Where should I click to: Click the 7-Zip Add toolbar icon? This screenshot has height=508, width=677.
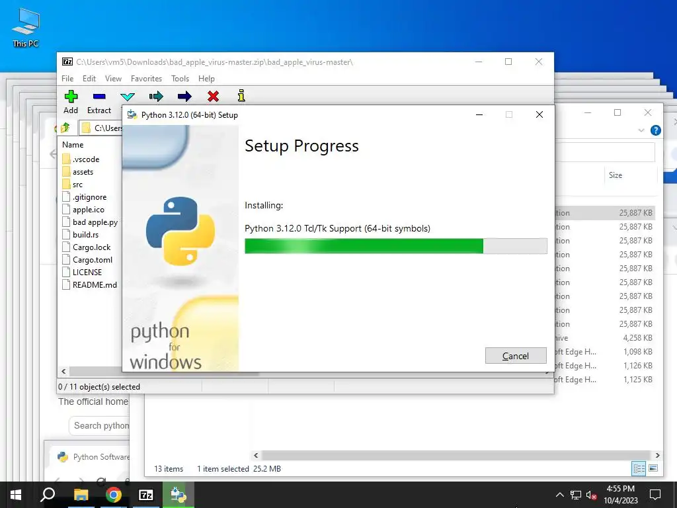(x=71, y=96)
